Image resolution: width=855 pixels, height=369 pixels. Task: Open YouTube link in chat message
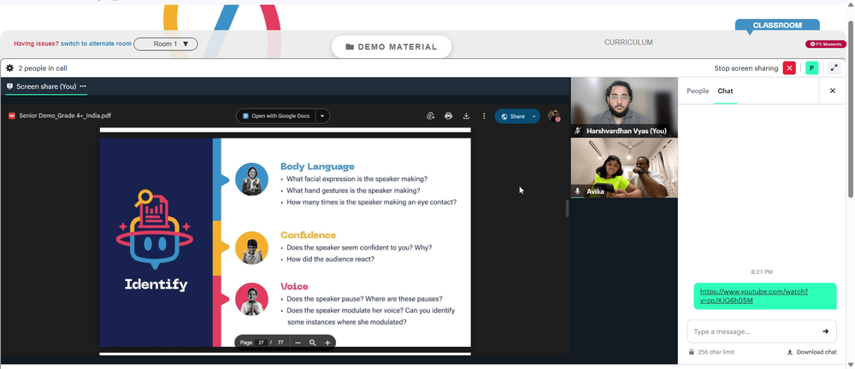753,296
